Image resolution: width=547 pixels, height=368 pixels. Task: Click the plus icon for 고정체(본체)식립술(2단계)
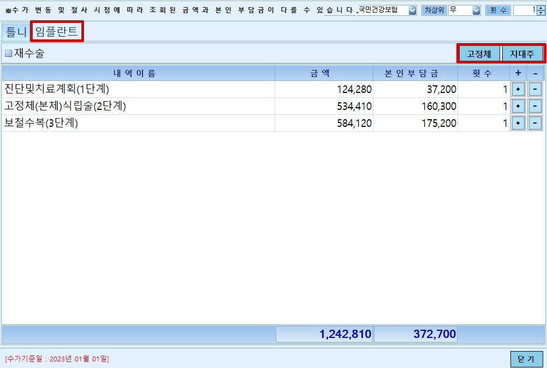(518, 106)
